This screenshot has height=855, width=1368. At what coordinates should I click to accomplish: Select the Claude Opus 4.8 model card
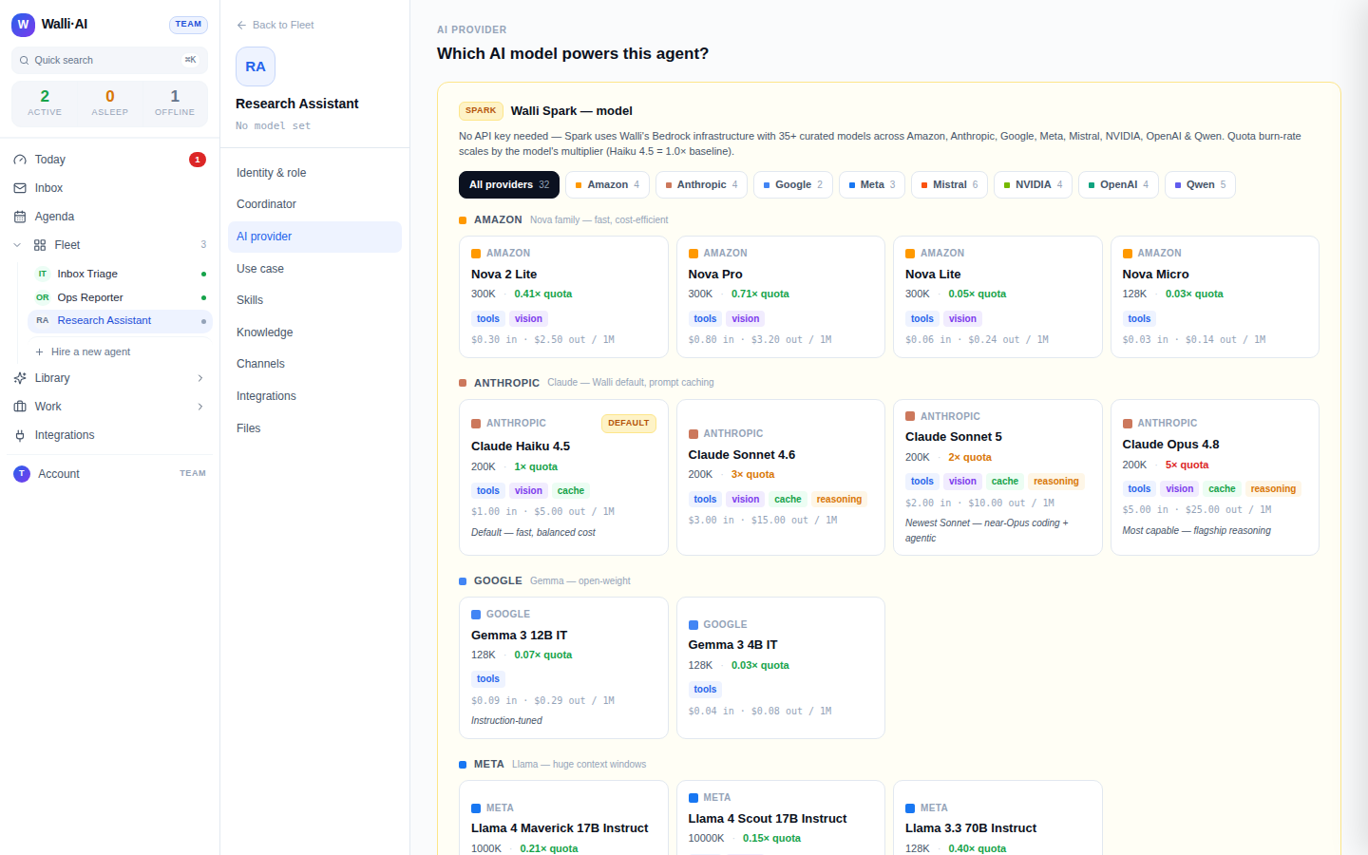click(1215, 478)
